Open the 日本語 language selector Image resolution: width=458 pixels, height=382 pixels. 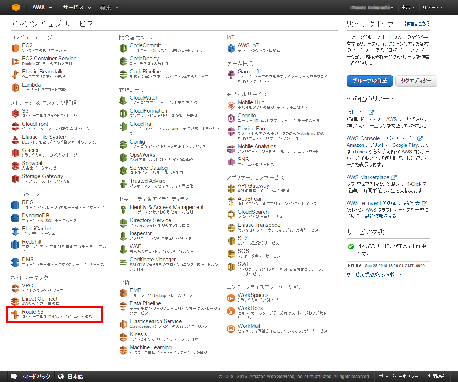[71, 377]
